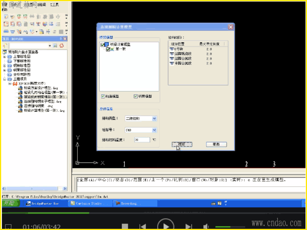Screen dimensions: 307x230
Task: Uncheck the 钢束模型 checkbox
Action: click(x=135, y=96)
